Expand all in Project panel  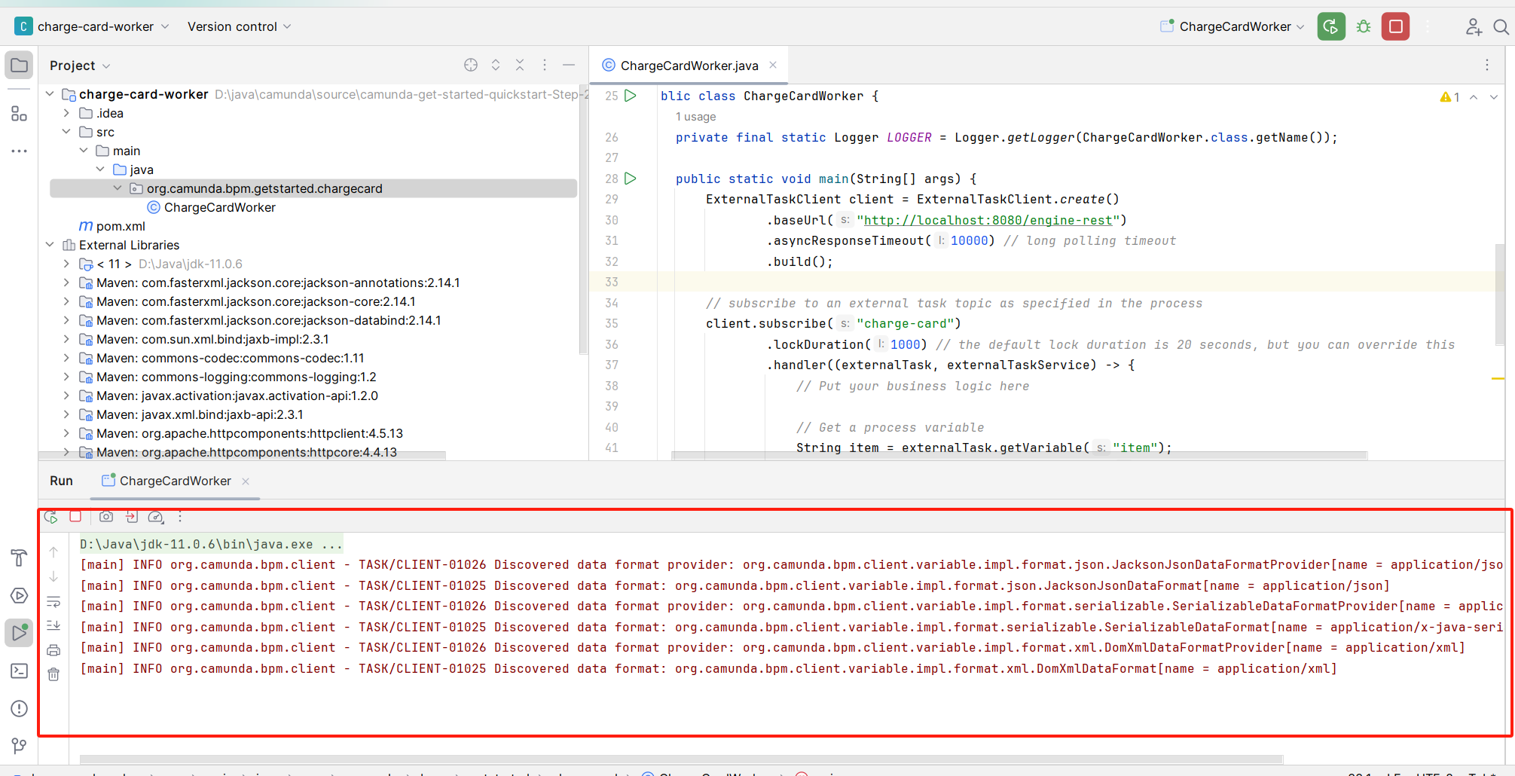tap(496, 65)
